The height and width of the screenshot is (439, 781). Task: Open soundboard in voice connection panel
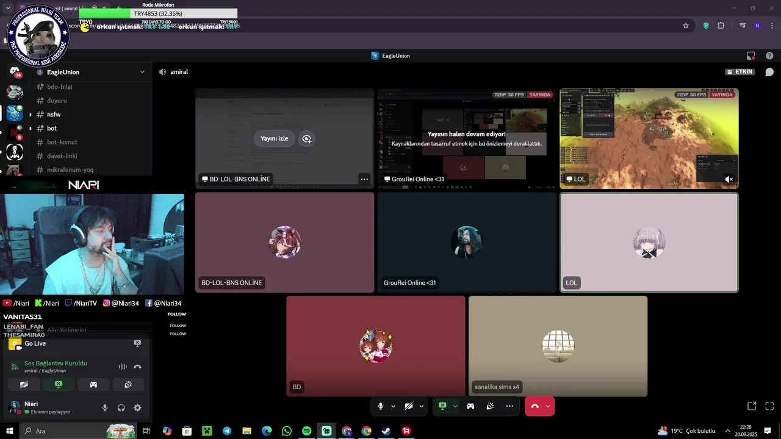pos(128,385)
